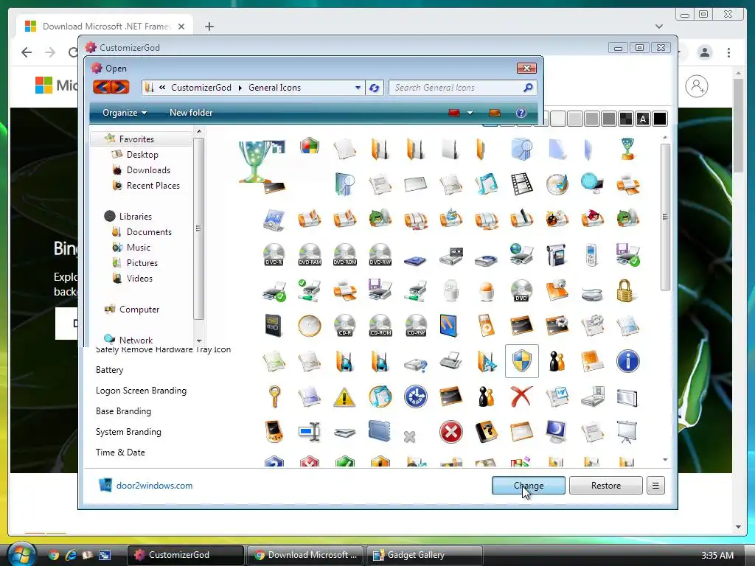Screen dimensions: 755x566
Task: Select the CD-ROM disc icon
Action: [380, 325]
